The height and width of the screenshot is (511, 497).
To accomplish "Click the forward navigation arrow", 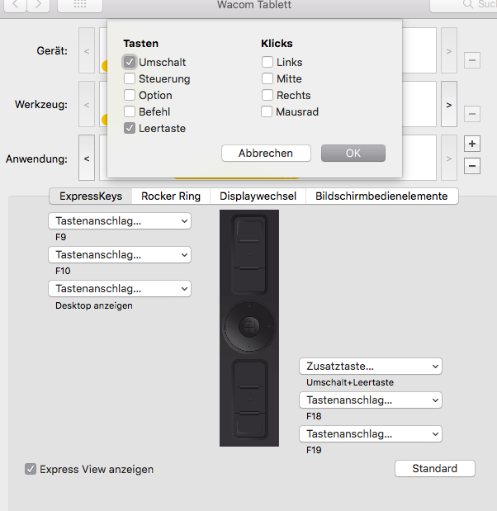I will coord(38,5).
